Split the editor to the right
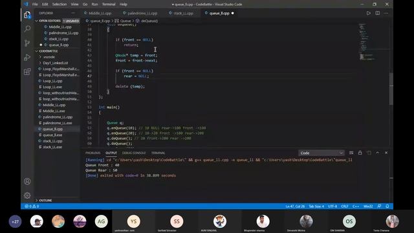414x233 pixels. click(378, 13)
